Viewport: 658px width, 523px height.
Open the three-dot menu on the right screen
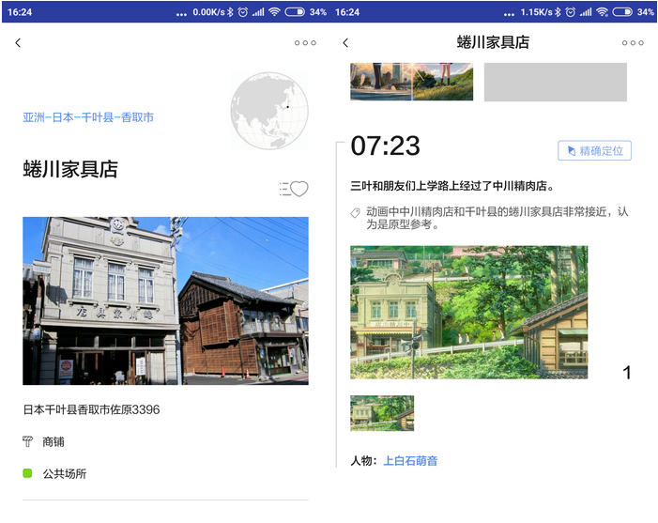[x=633, y=43]
